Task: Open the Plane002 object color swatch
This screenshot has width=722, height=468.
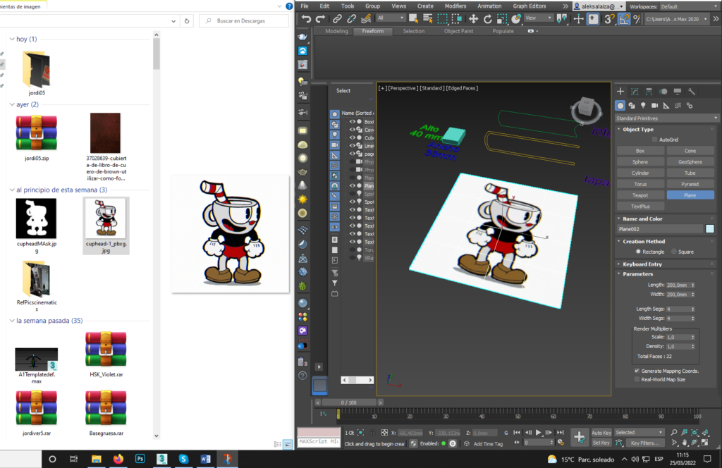Action: tap(710, 228)
